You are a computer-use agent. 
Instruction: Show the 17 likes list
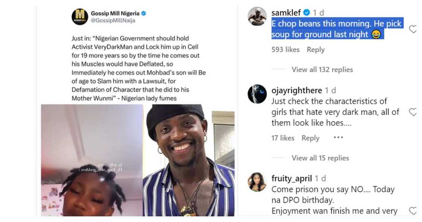click(283, 138)
